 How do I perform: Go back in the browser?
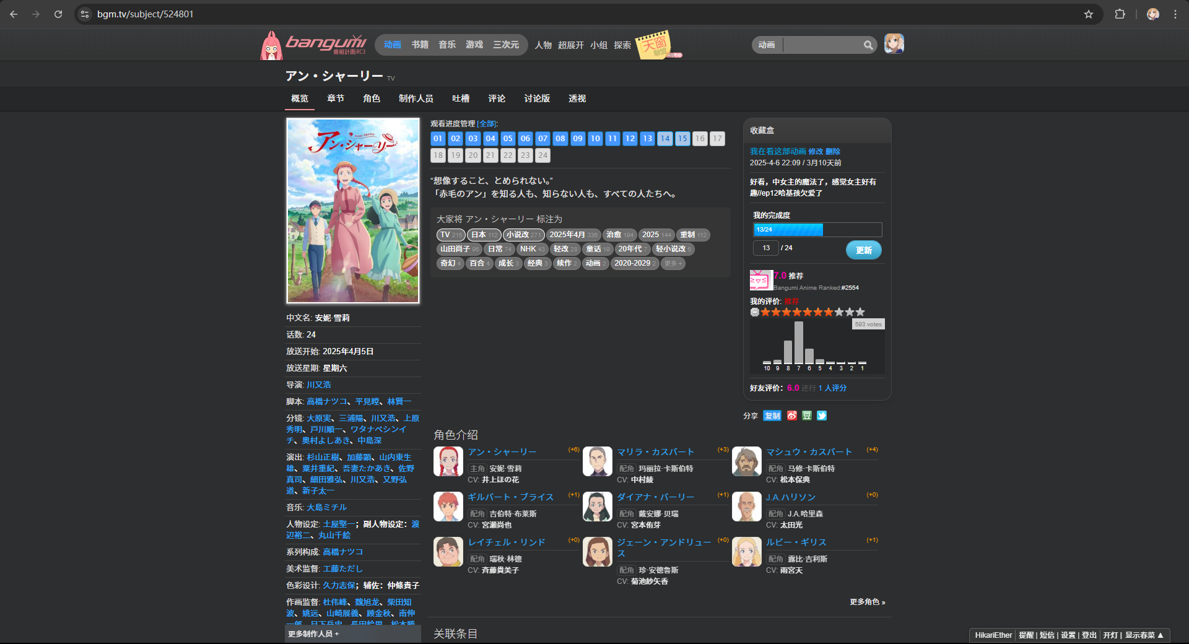tap(14, 14)
